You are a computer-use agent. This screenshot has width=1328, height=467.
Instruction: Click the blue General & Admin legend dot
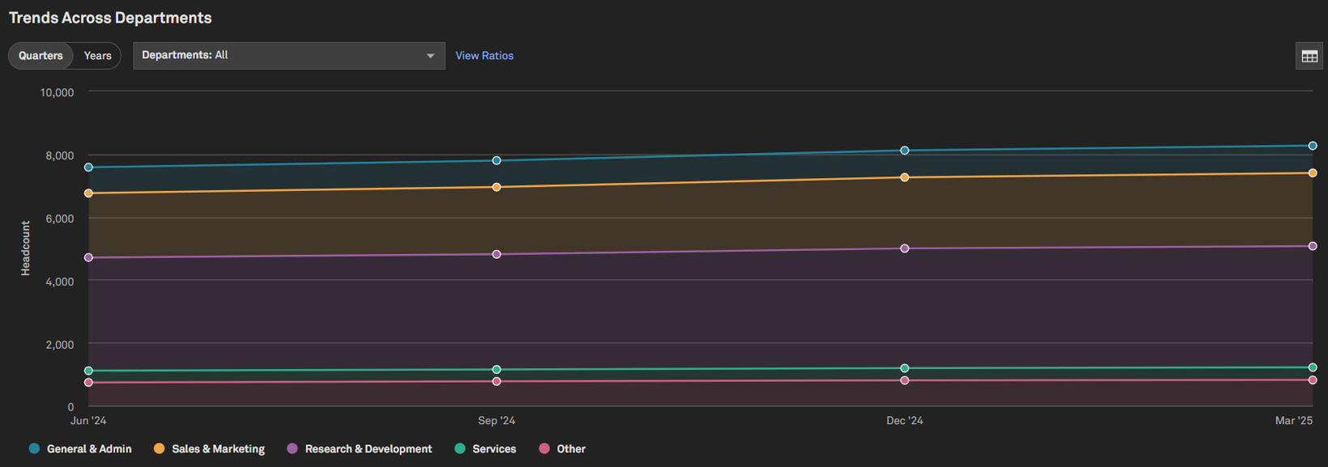(x=34, y=448)
